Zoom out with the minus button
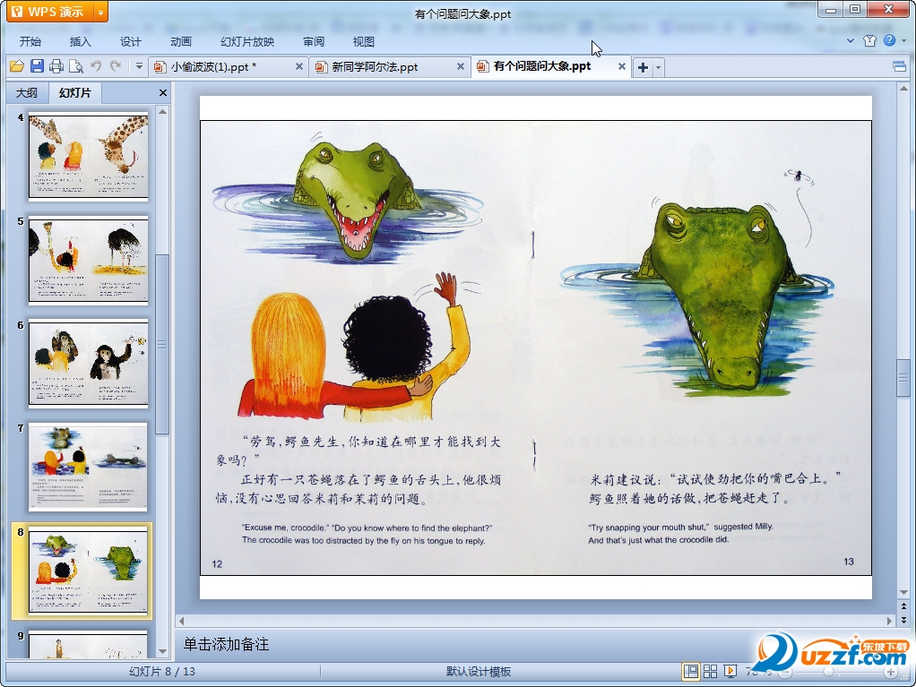The height and width of the screenshot is (687, 916). click(x=786, y=673)
